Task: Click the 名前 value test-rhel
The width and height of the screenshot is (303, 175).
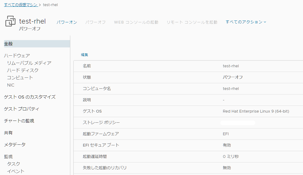Action: pyautogui.click(x=231, y=66)
